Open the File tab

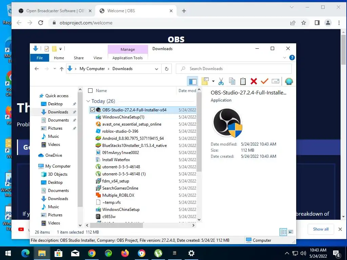click(x=40, y=58)
